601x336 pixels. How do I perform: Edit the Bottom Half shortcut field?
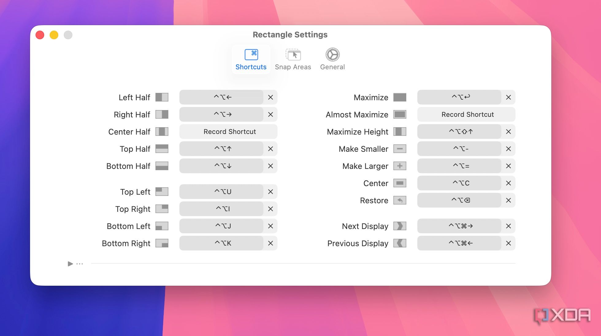[221, 166]
